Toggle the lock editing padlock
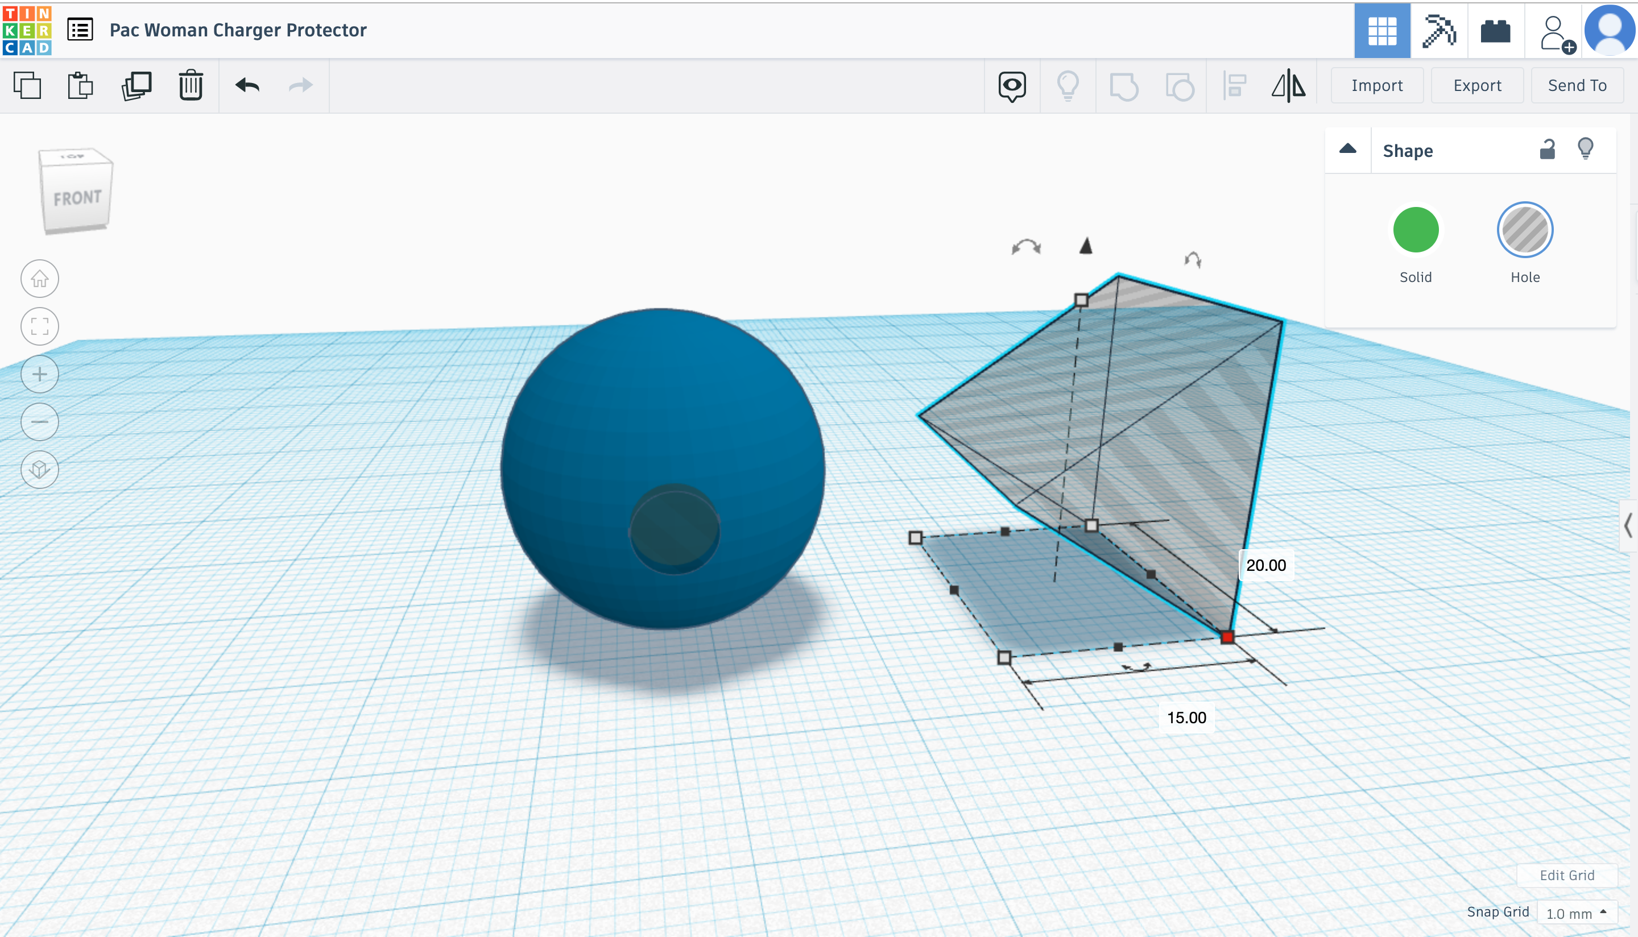This screenshot has width=1638, height=937. click(x=1546, y=150)
